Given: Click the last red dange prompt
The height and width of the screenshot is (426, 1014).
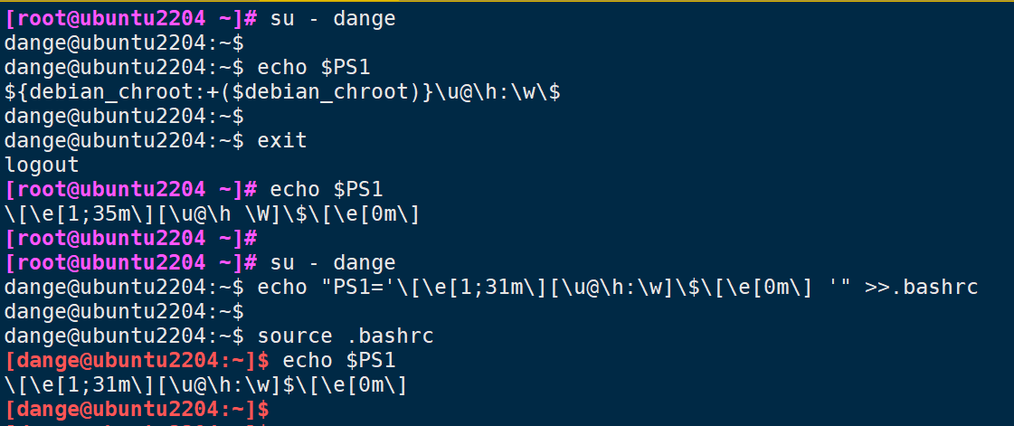Looking at the screenshot, I should [x=137, y=409].
